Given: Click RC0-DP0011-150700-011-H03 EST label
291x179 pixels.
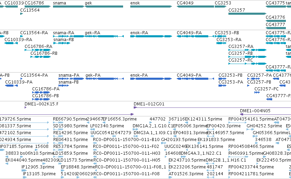Looking at the screenshot, I should coord(127,153).
